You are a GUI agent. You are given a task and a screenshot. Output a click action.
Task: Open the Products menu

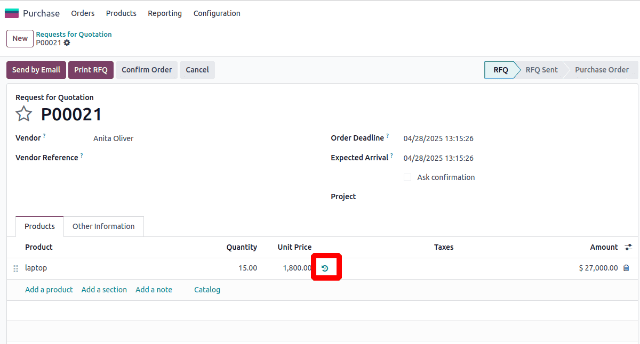[x=121, y=13]
